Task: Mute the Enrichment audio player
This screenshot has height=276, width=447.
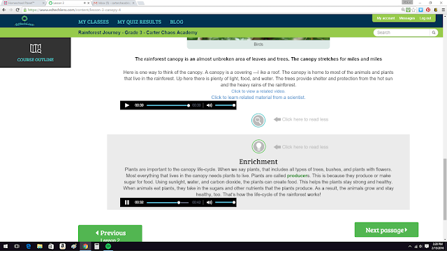Action: coord(210,202)
